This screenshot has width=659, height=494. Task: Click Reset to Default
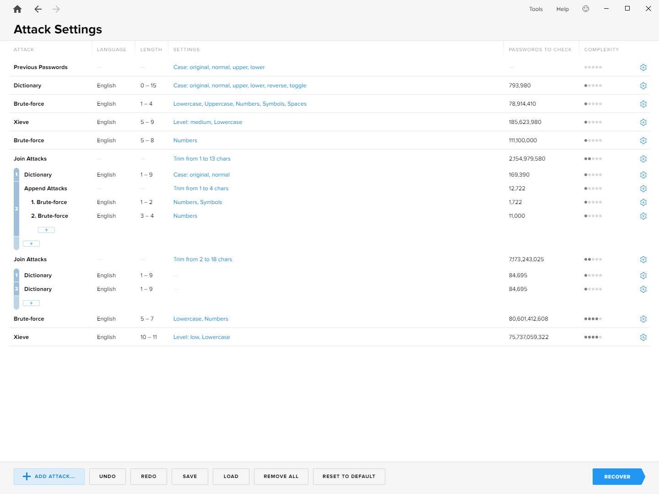[x=349, y=476]
